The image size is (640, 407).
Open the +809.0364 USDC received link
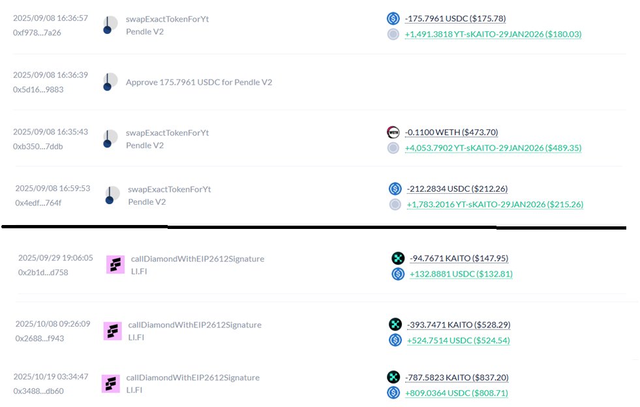(x=456, y=393)
